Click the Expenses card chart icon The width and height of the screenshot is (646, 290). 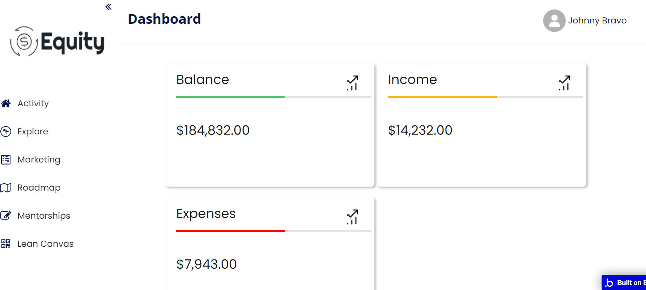[352, 217]
